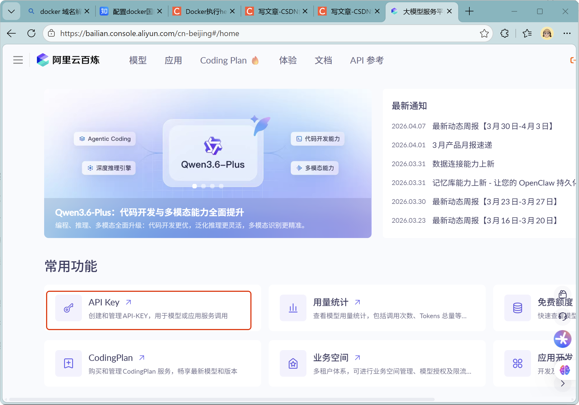Open API Key external link arrow
The height and width of the screenshot is (405, 579).
click(x=128, y=302)
